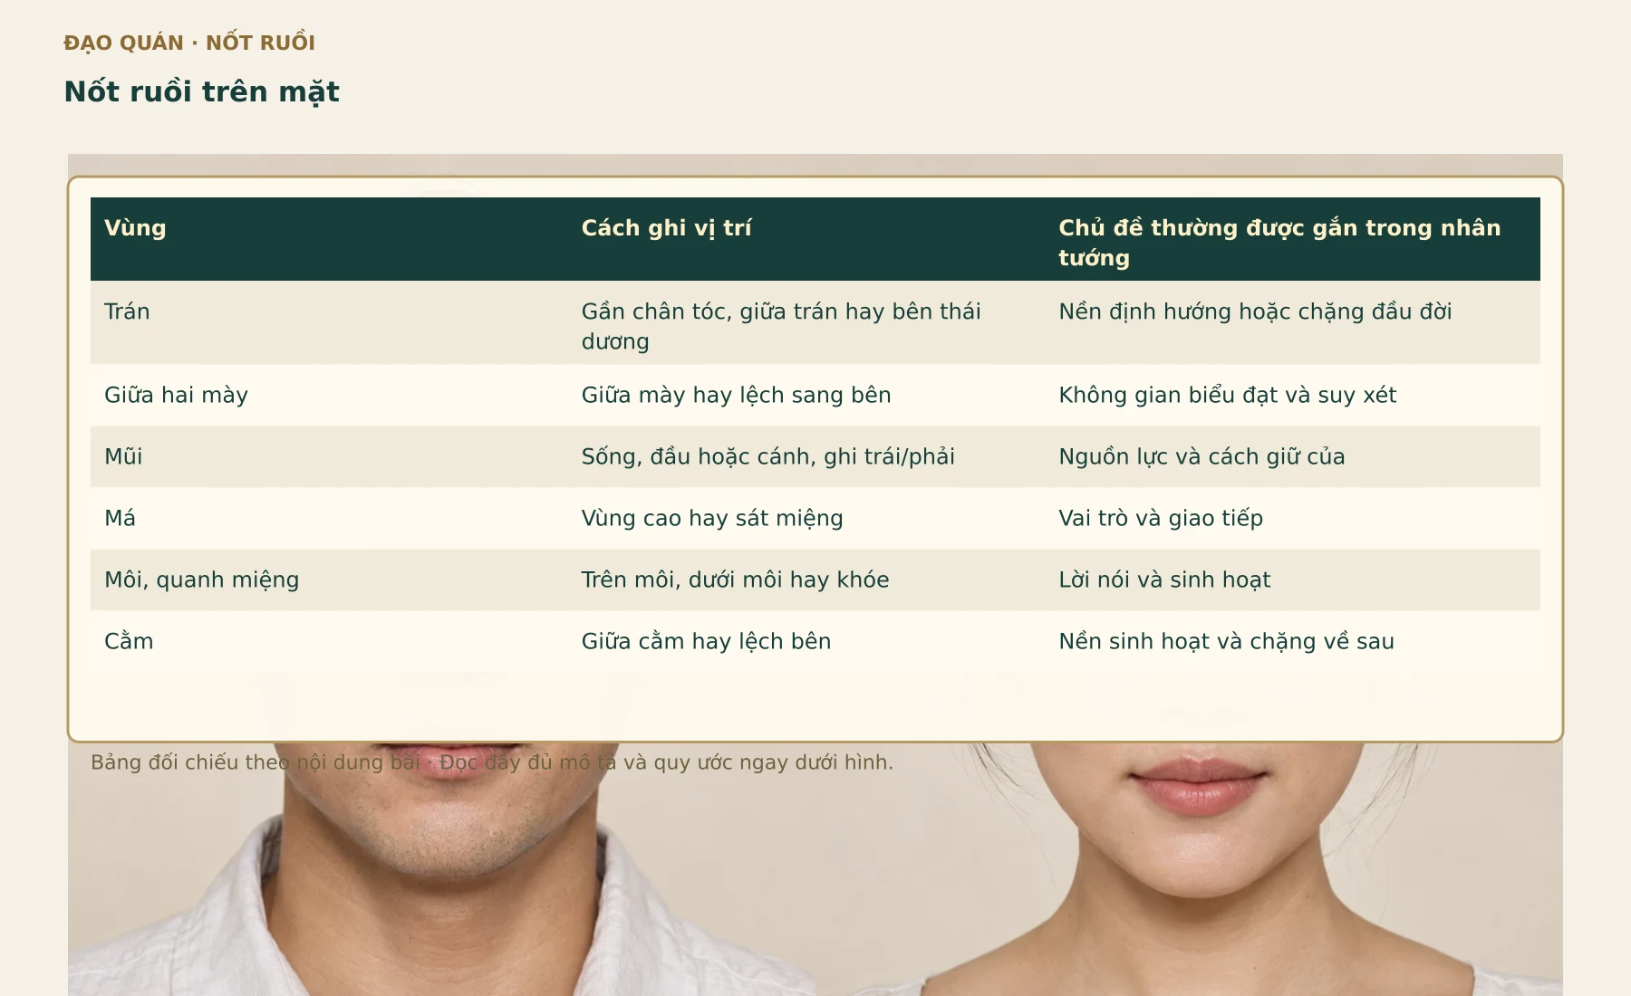Screen dimensions: 1631x996
Task: Click the caption 'Bảng đối chiếu theo nội dung bài'
Action: (x=256, y=762)
